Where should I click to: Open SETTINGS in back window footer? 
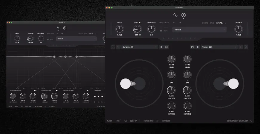pyautogui.click(x=52, y=107)
